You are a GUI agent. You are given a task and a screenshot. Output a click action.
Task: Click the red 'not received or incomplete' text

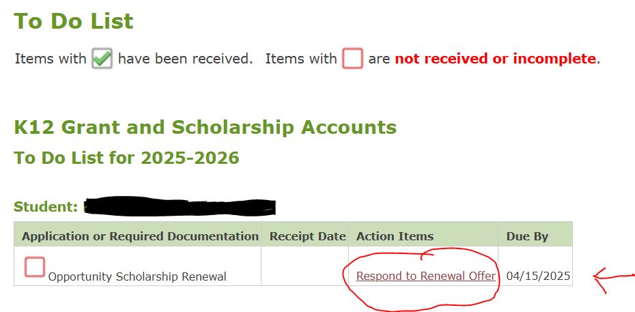click(x=495, y=59)
